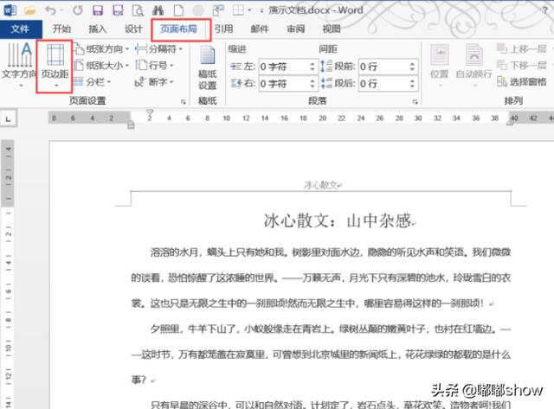Open the File (文件) tab
Screen dimensions: 554x409
coord(20,29)
